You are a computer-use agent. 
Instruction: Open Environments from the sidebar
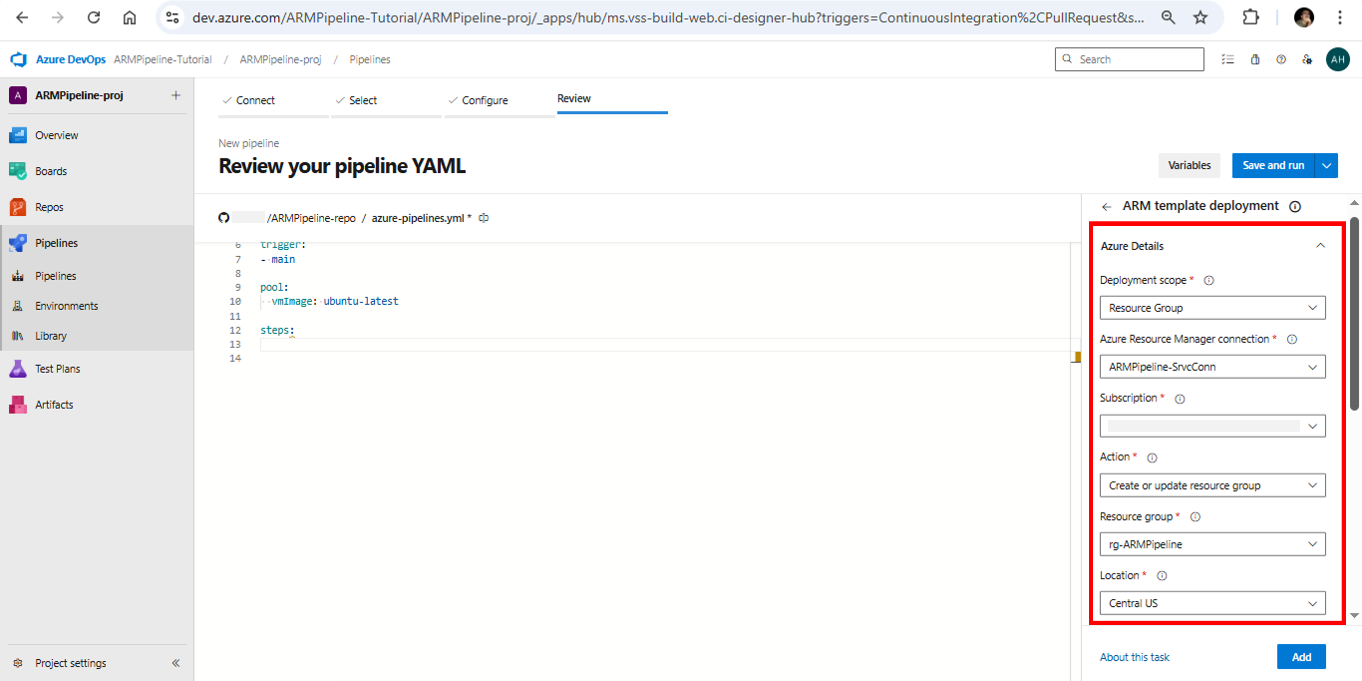(67, 305)
